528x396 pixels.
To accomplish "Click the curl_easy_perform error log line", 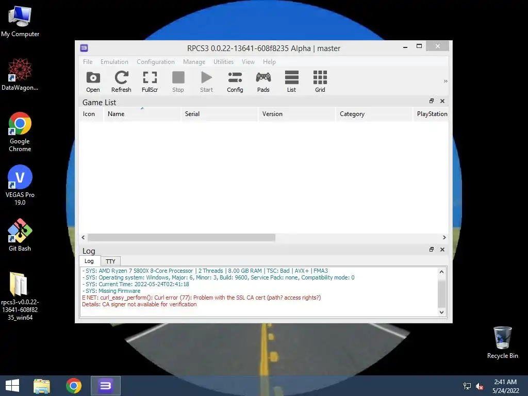I will click(202, 298).
